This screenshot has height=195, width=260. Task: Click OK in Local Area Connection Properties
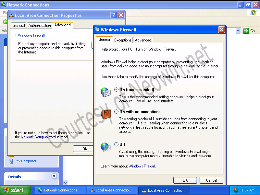(x=83, y=149)
